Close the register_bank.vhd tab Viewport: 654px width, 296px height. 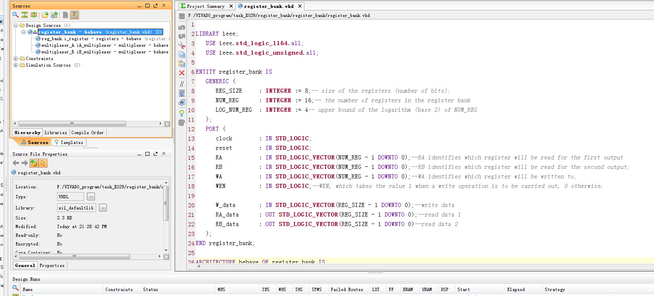coord(300,6)
